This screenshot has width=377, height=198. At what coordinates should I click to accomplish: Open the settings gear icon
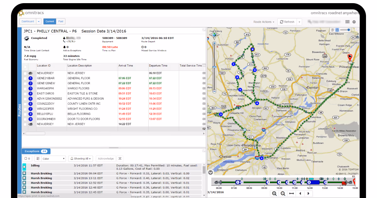coord(354,22)
